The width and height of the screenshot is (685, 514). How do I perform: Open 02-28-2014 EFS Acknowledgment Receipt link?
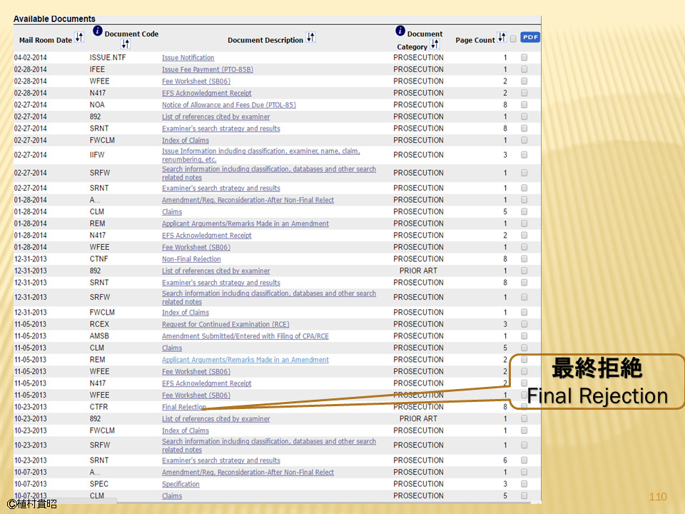tap(207, 93)
